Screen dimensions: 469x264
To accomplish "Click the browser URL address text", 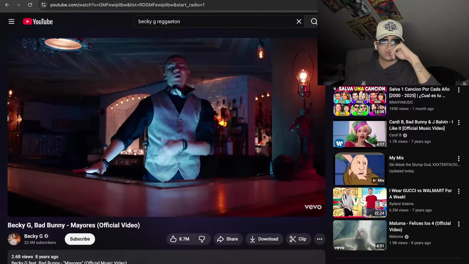I will (127, 5).
